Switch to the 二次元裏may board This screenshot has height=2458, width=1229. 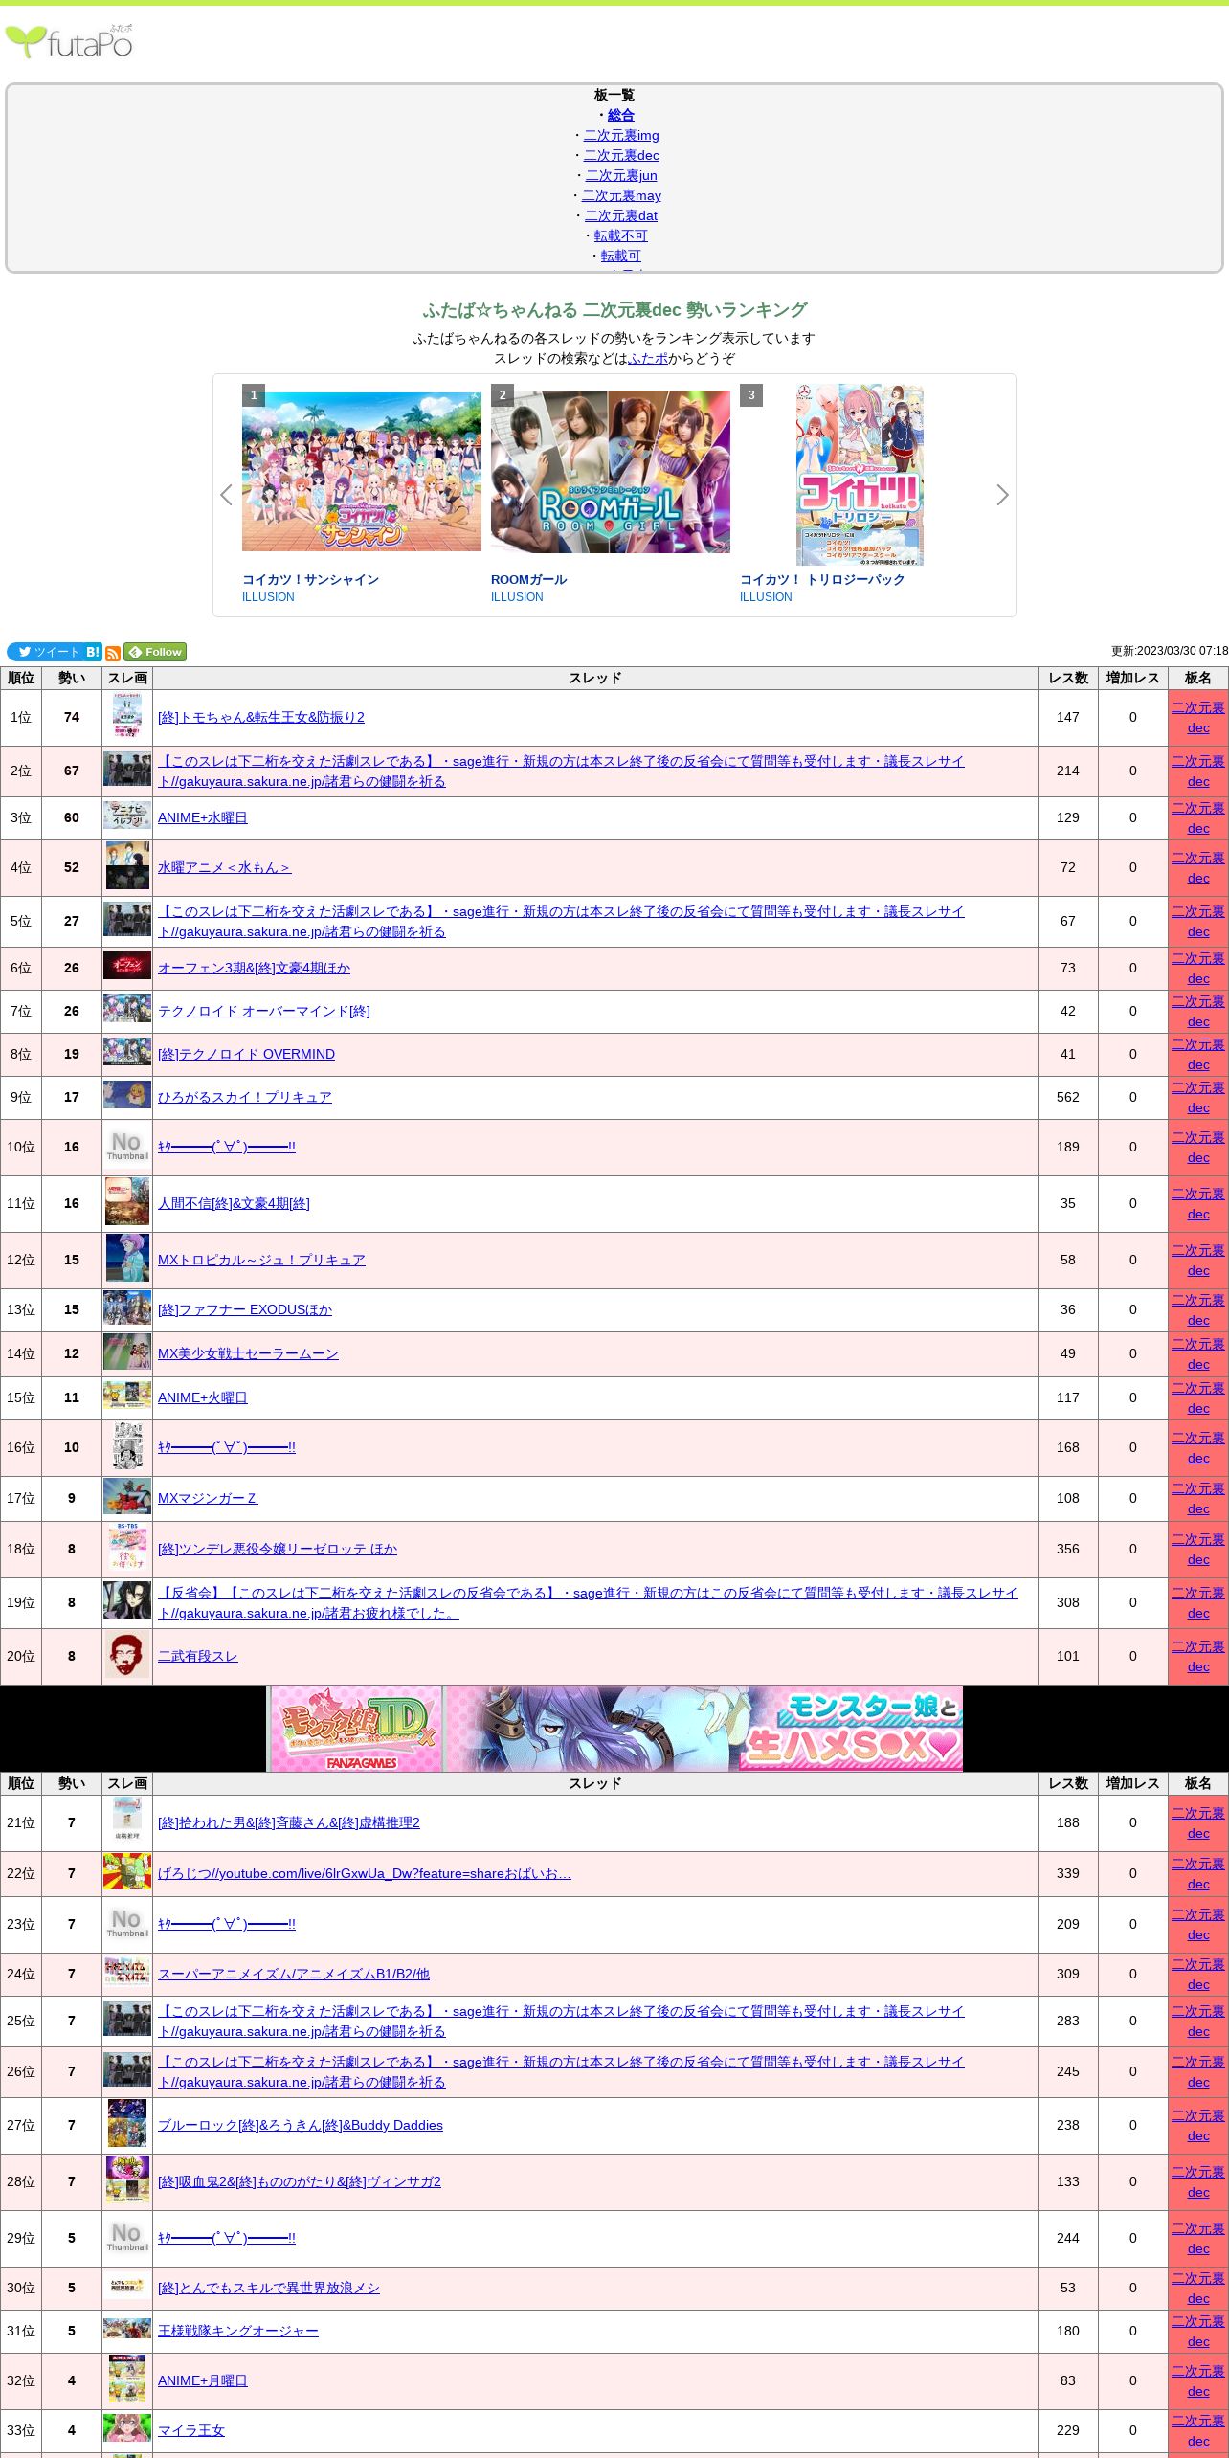click(x=621, y=195)
